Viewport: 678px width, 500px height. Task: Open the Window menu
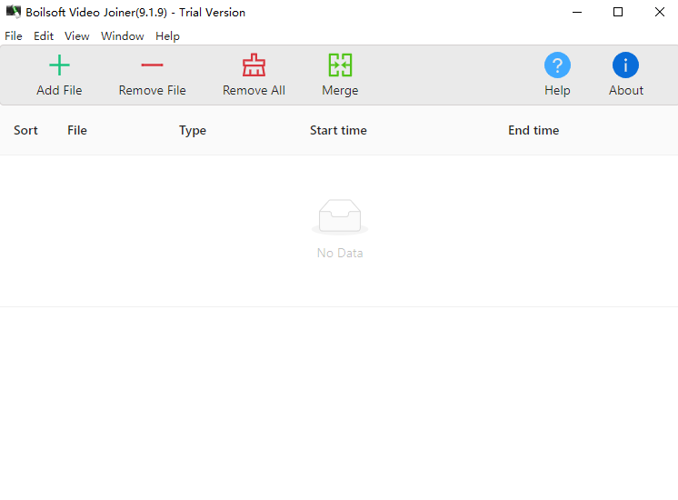123,35
